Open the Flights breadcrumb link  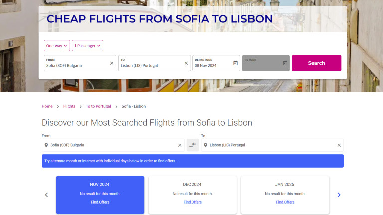pyautogui.click(x=69, y=106)
